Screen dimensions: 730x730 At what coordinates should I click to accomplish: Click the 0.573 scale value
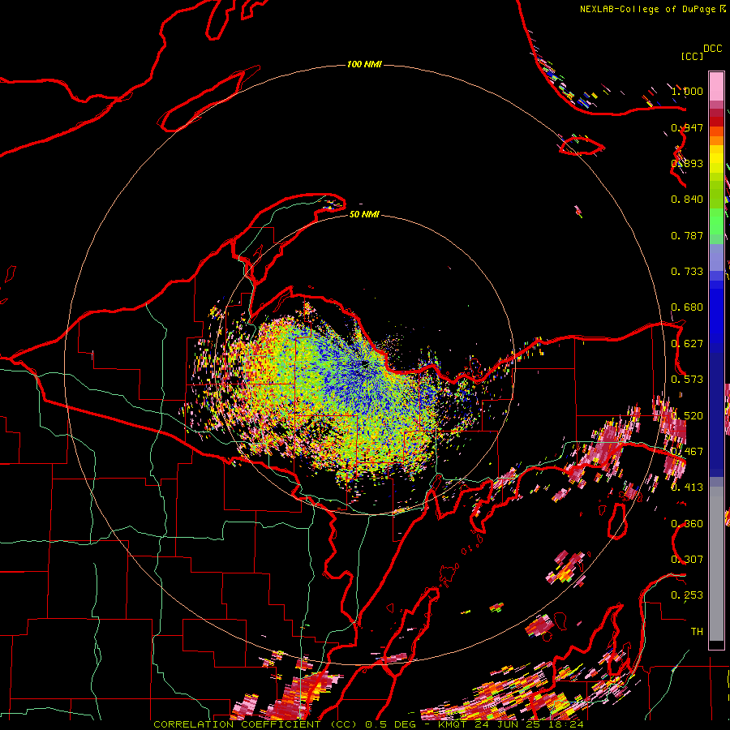point(687,380)
